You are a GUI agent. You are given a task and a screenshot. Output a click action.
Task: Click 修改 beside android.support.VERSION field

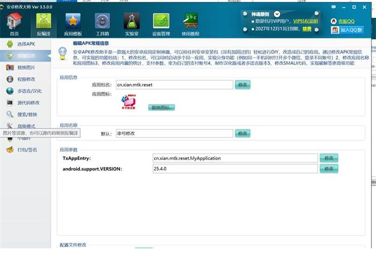click(x=329, y=169)
